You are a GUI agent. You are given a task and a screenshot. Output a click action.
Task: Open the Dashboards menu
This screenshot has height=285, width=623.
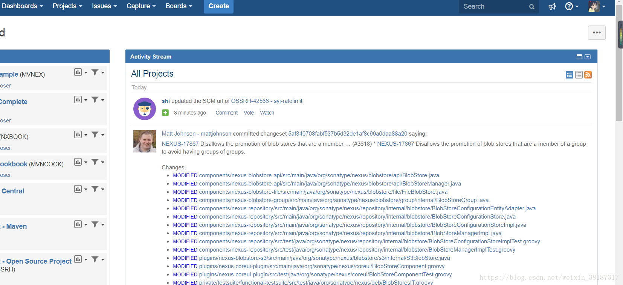click(x=22, y=6)
